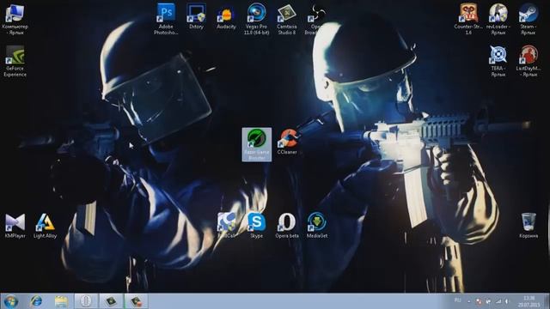This screenshot has height=309, width=550.
Task: Open the network tray icon
Action: (x=498, y=301)
